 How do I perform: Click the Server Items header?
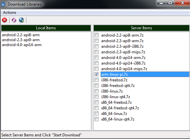pos(142,28)
